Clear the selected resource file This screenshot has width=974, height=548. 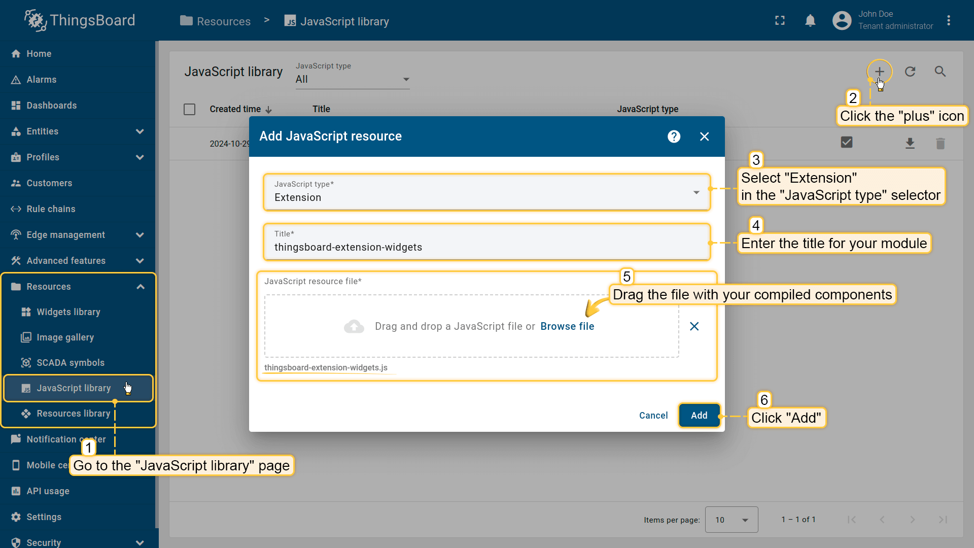[x=694, y=326]
